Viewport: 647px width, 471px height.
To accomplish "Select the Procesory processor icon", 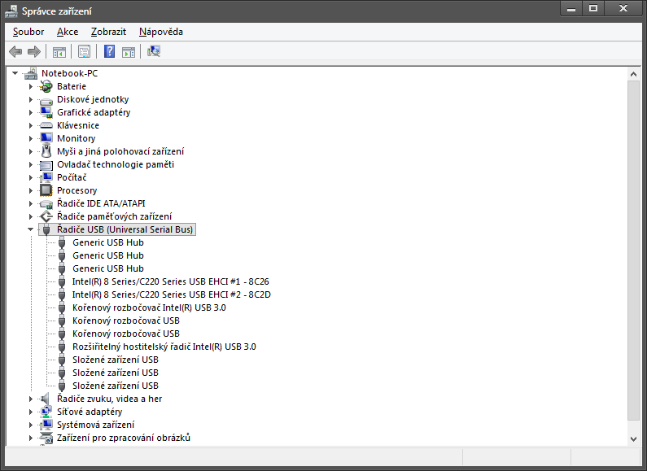I will tap(46, 190).
